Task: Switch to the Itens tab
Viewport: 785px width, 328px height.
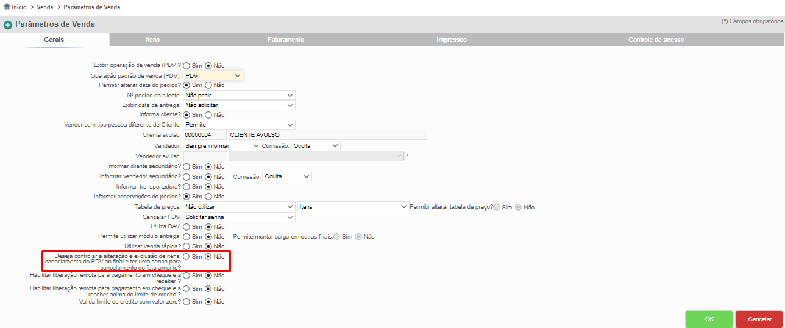Action: click(152, 40)
